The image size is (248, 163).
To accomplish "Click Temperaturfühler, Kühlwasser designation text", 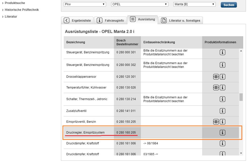I will coord(86,88).
